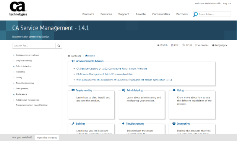
Task: Open the Building card heading
Action: [x=81, y=124]
